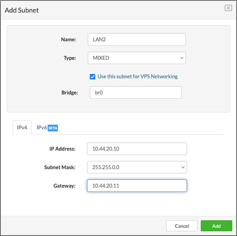Click the 'Type:' field label
The height and width of the screenshot is (236, 237).
[69, 58]
